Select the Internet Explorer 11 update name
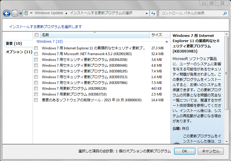Screen dimensions: 231x161 click(93, 48)
